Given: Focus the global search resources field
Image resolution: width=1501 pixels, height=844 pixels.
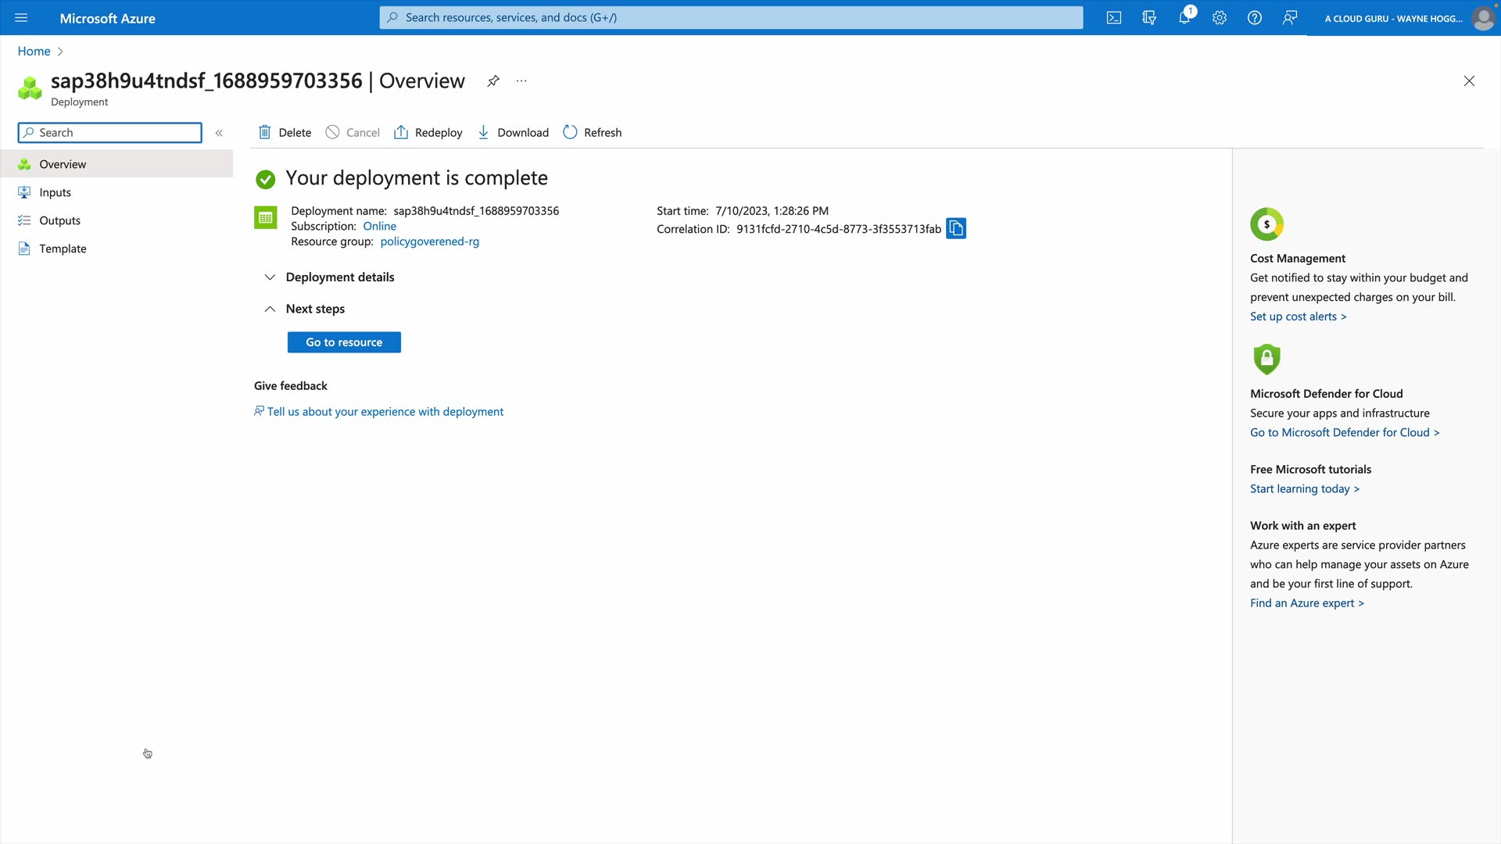Looking at the screenshot, I should [x=731, y=18].
